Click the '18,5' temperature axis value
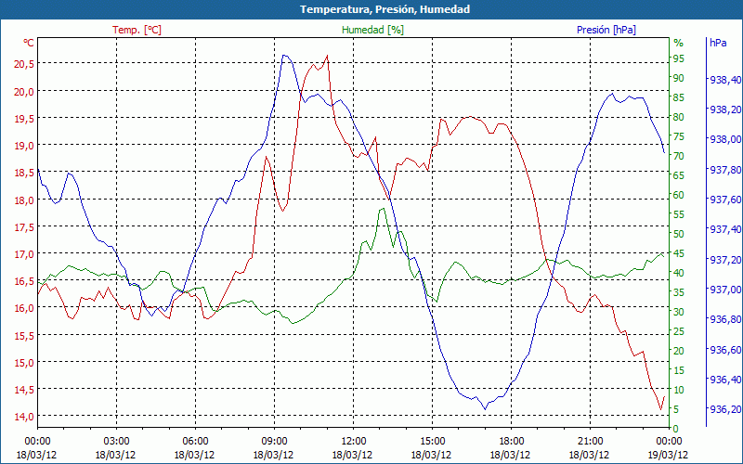Viewport: 743px width, 464px height. point(24,173)
